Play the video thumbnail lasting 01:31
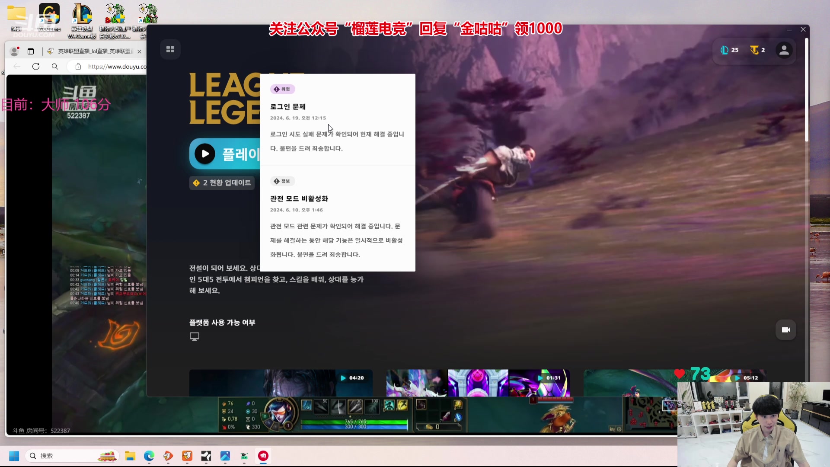830x467 pixels. tap(478, 383)
